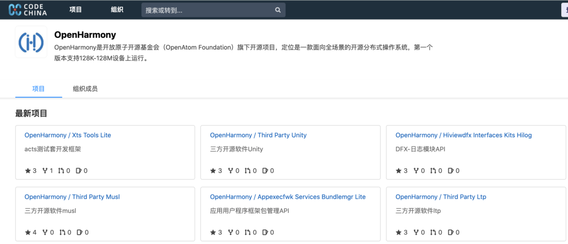Click star icon on Third Party Ltp card
Viewport: 568px width, 244px height.
click(399, 232)
